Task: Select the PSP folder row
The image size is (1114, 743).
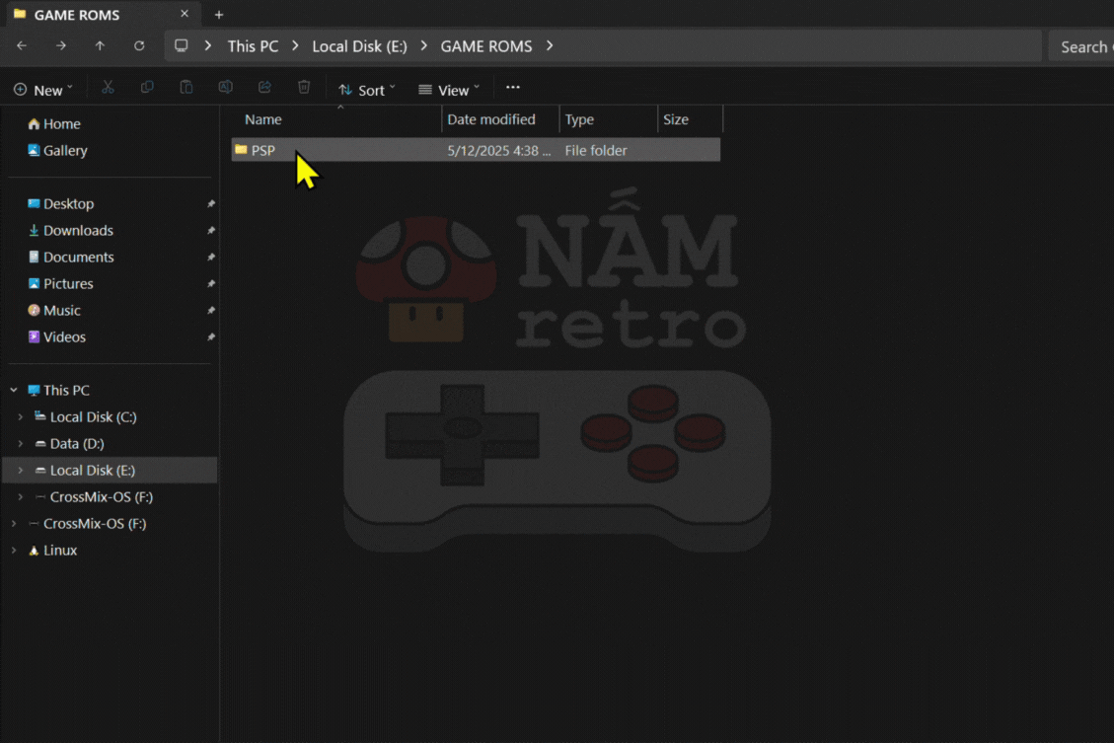Action: (476, 150)
